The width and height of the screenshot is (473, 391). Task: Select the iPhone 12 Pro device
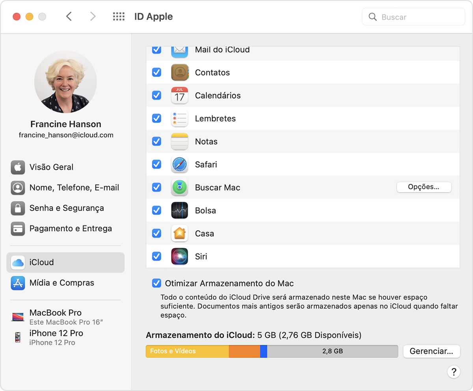point(56,337)
